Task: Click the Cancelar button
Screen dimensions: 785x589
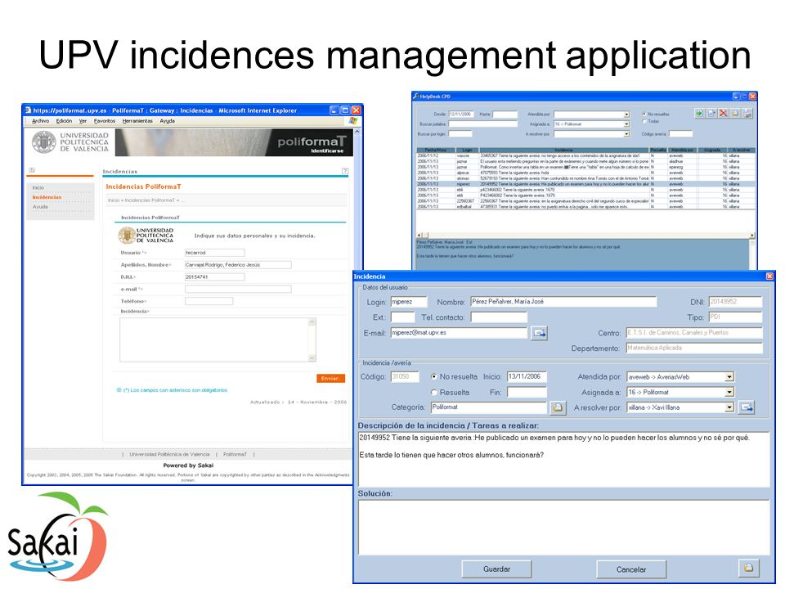Action: [x=631, y=569]
